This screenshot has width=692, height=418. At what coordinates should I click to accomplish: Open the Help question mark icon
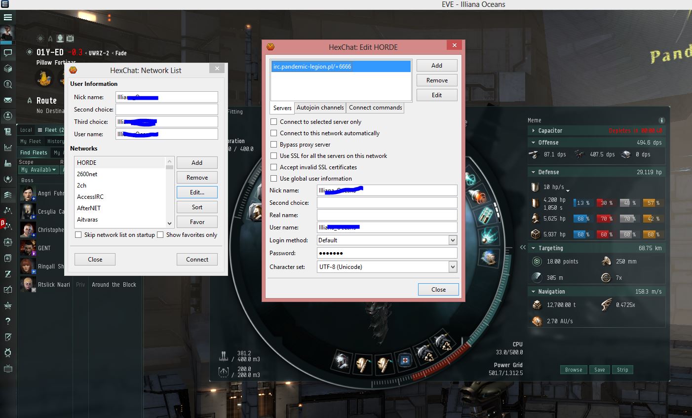(x=8, y=321)
